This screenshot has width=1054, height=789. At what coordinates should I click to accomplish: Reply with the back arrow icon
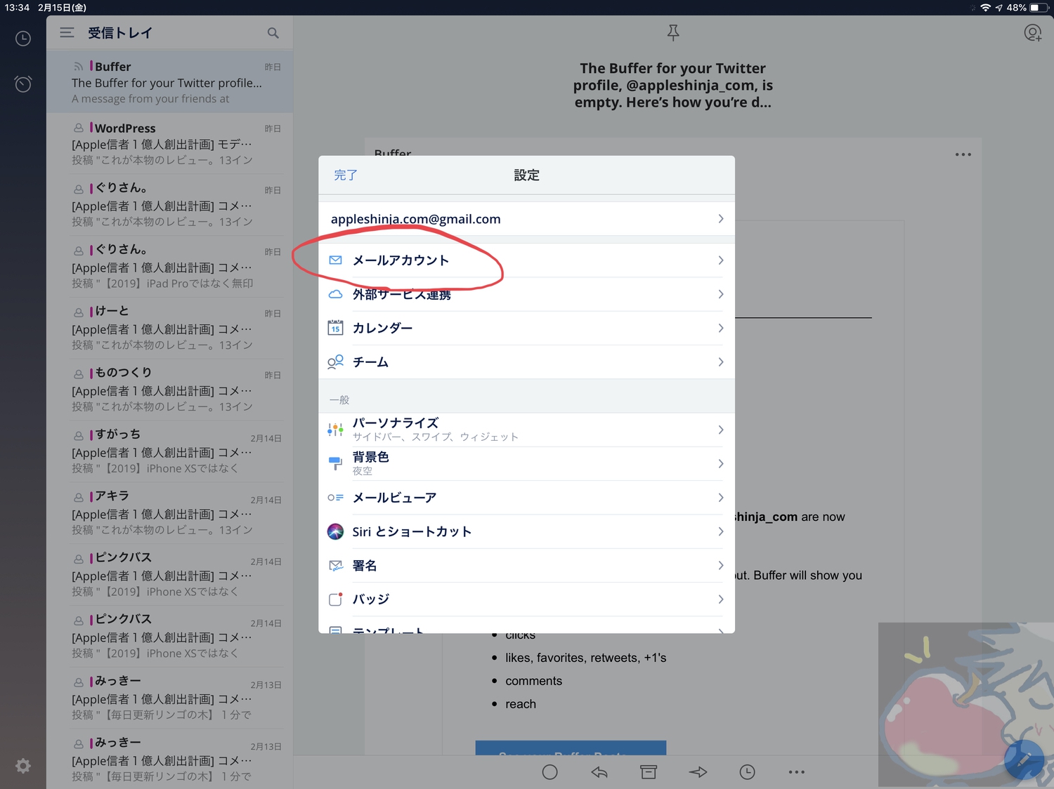click(599, 772)
